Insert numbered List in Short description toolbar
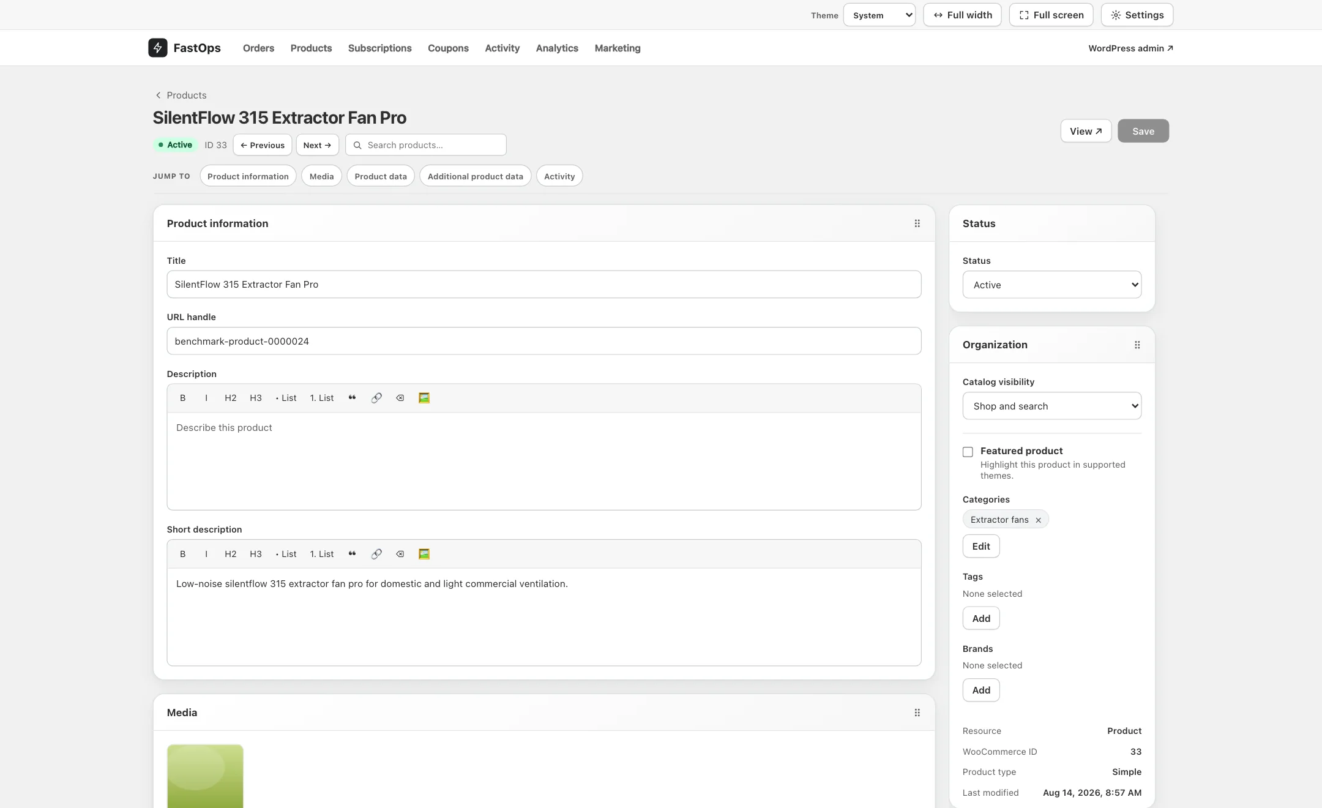Screen dimensions: 1322x808 [x=322, y=554]
